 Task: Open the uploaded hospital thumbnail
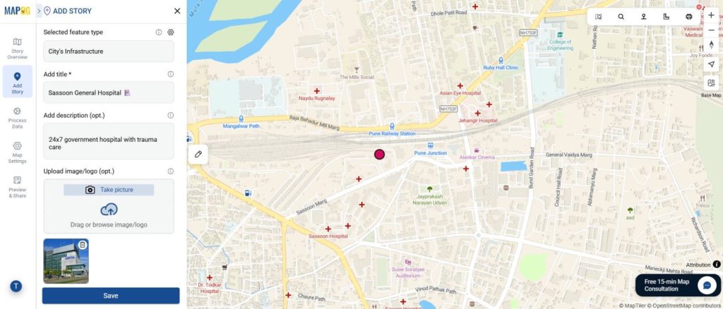click(66, 261)
